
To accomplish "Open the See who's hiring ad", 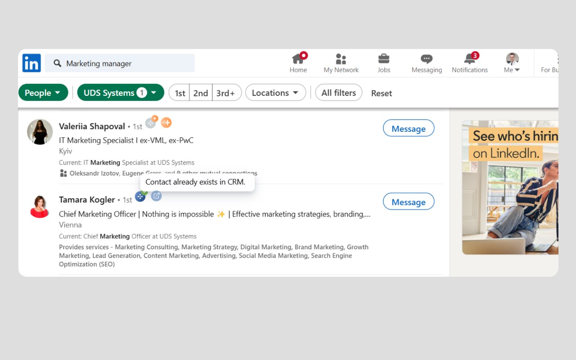I will 510,187.
